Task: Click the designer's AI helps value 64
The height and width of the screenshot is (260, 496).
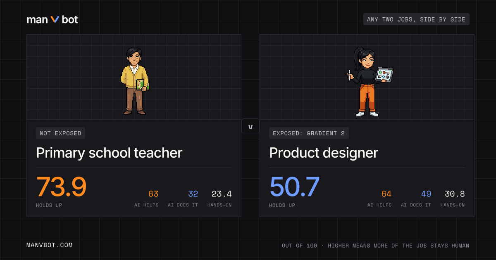Action: click(386, 194)
